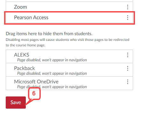Click the word 'students' in the hide heading

coord(83,34)
